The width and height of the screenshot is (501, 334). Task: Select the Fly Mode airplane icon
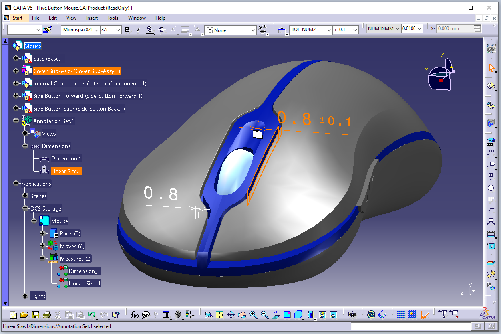208,315
